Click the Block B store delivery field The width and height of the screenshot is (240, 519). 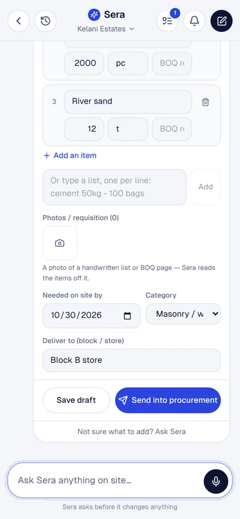[x=132, y=360]
